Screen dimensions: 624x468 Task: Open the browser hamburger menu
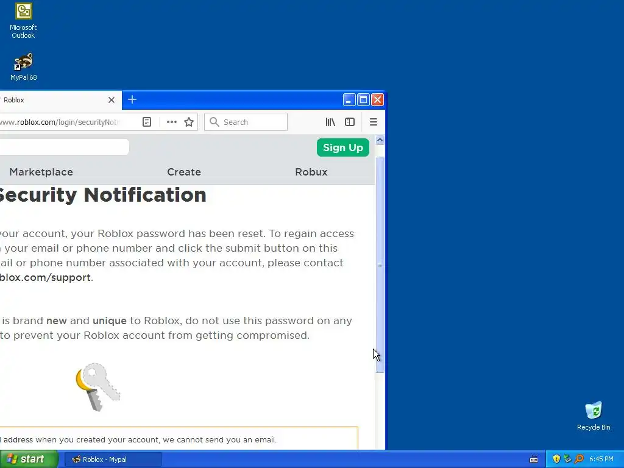[374, 122]
